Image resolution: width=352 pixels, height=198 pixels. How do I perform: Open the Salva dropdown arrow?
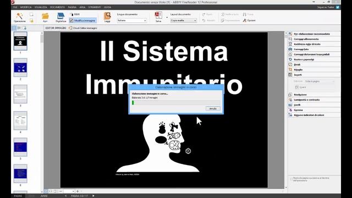coord(167,17)
